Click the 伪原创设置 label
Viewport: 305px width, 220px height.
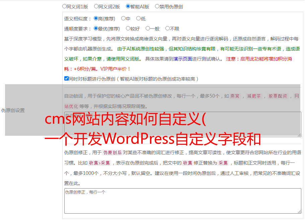click(13, 110)
